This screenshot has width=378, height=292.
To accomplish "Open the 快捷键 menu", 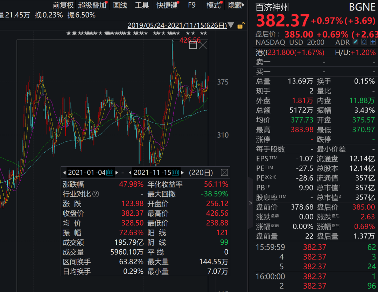I will [x=167, y=5].
